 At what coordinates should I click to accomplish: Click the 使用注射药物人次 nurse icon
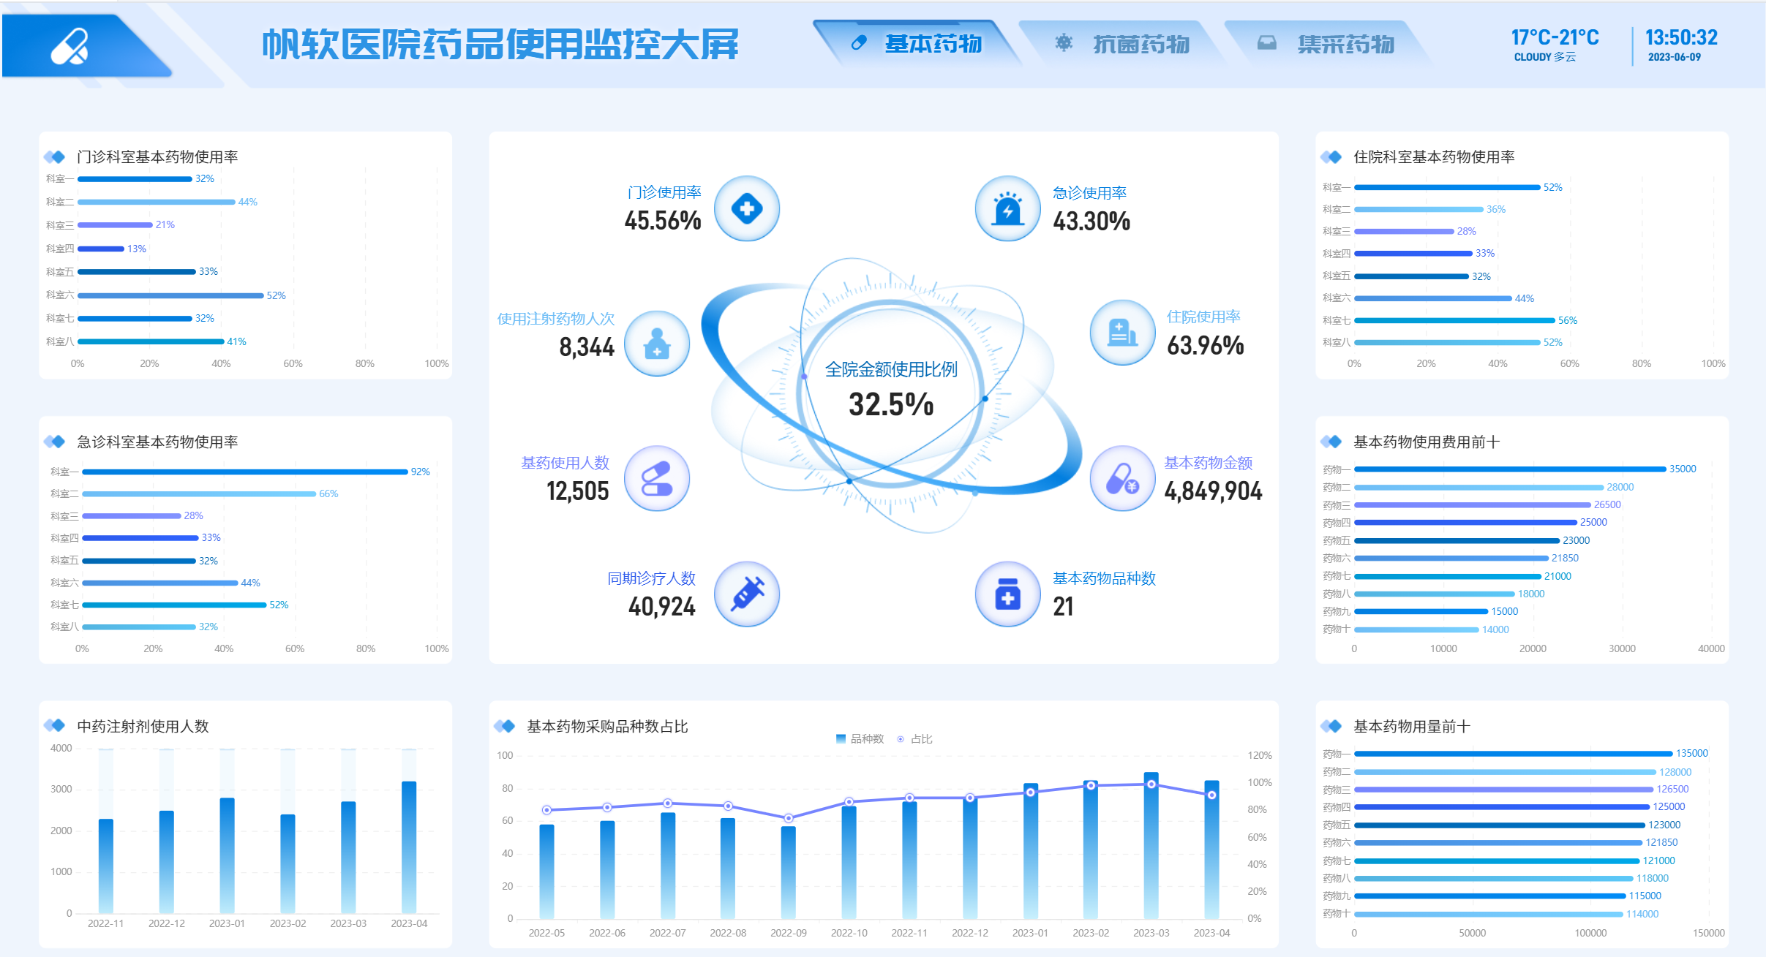(656, 344)
